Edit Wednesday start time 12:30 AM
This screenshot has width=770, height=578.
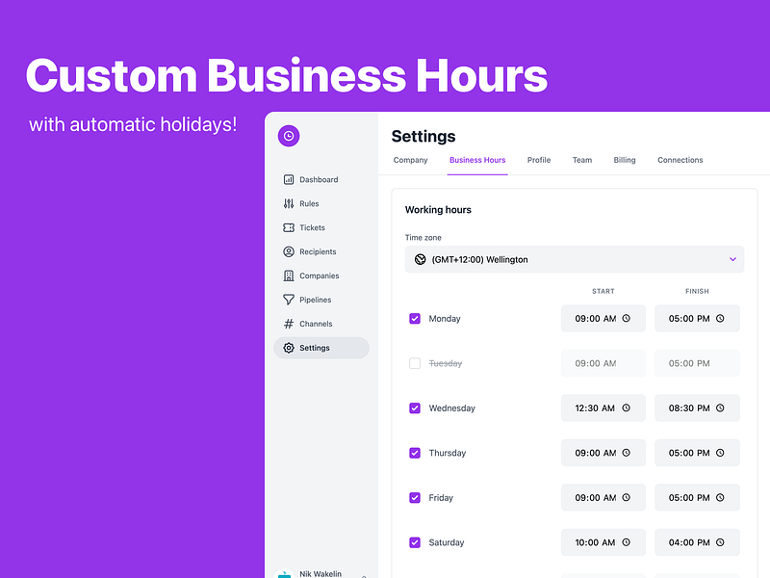[x=603, y=407]
